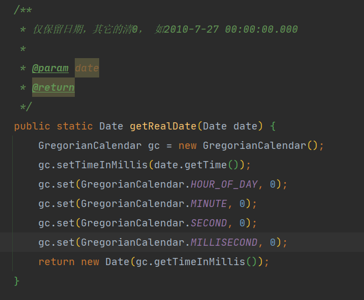Click the 'new' keyword before GregorianCalendar()
This screenshot has height=300, width=364.
(188, 146)
